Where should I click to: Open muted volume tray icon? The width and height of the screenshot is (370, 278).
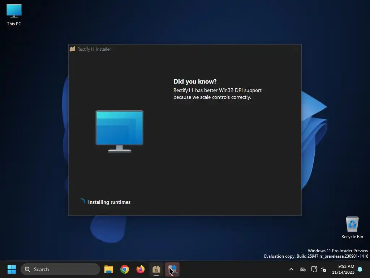(x=323, y=269)
